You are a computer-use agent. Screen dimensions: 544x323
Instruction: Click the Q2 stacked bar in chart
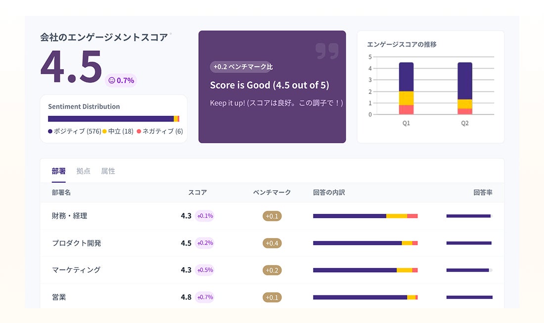pyautogui.click(x=465, y=88)
